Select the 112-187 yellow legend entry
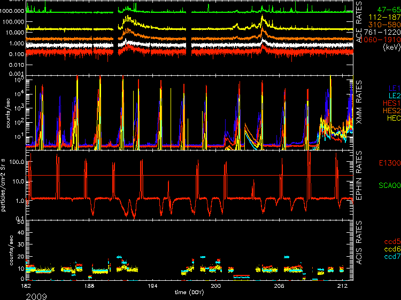Viewport: 401px width, 300px height. point(382,17)
